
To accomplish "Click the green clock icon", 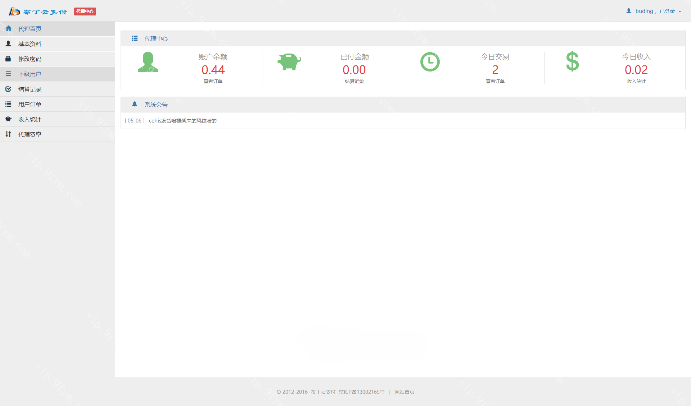I will coord(430,62).
